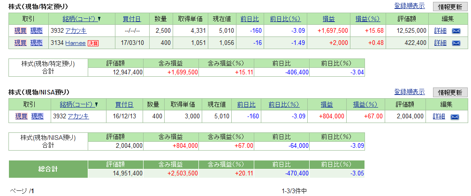Click 詳細 in the NISA預り アカツキ row
Viewport: 471px width, 196px height.
[439, 116]
